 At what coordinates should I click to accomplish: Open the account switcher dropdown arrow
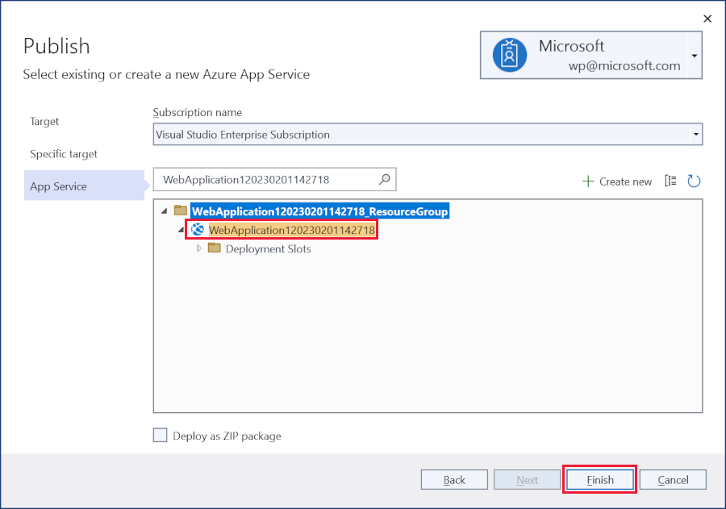[694, 55]
